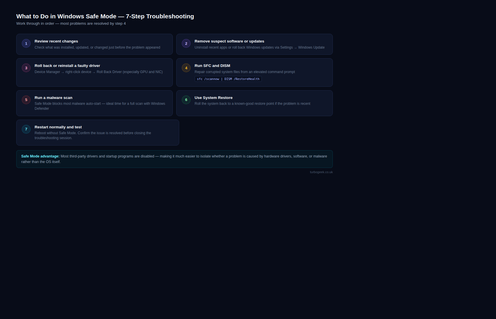Click the 'Safe Mode advantage:' label
The height and width of the screenshot is (319, 496).
pos(40,156)
